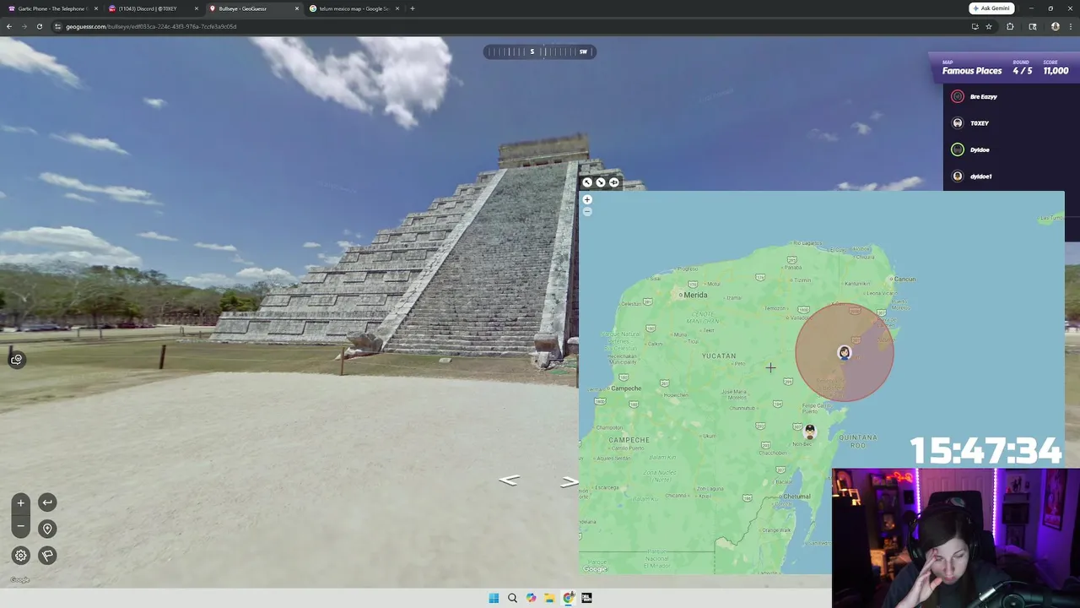Select player Dyldoe in list
Screen dimensions: 1080x608
tap(979, 149)
